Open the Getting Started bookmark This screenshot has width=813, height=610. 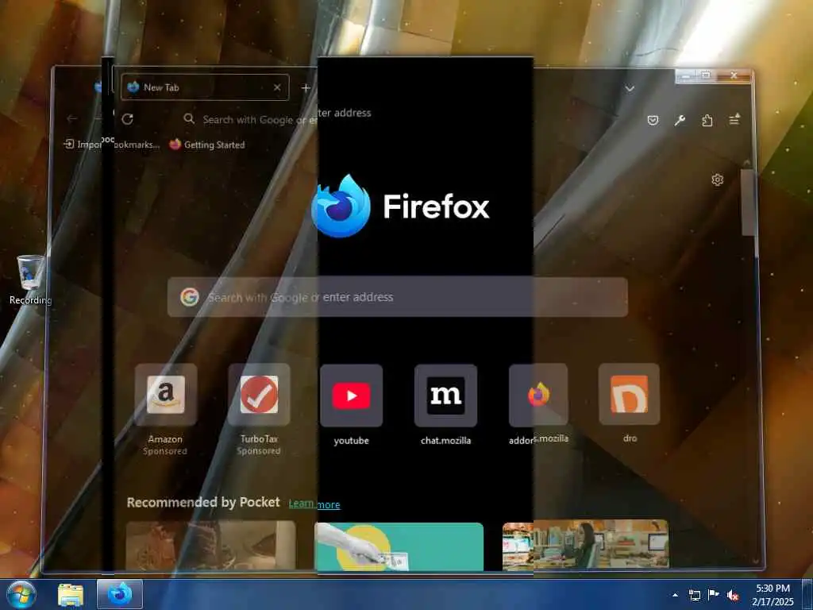pyautogui.click(x=207, y=145)
